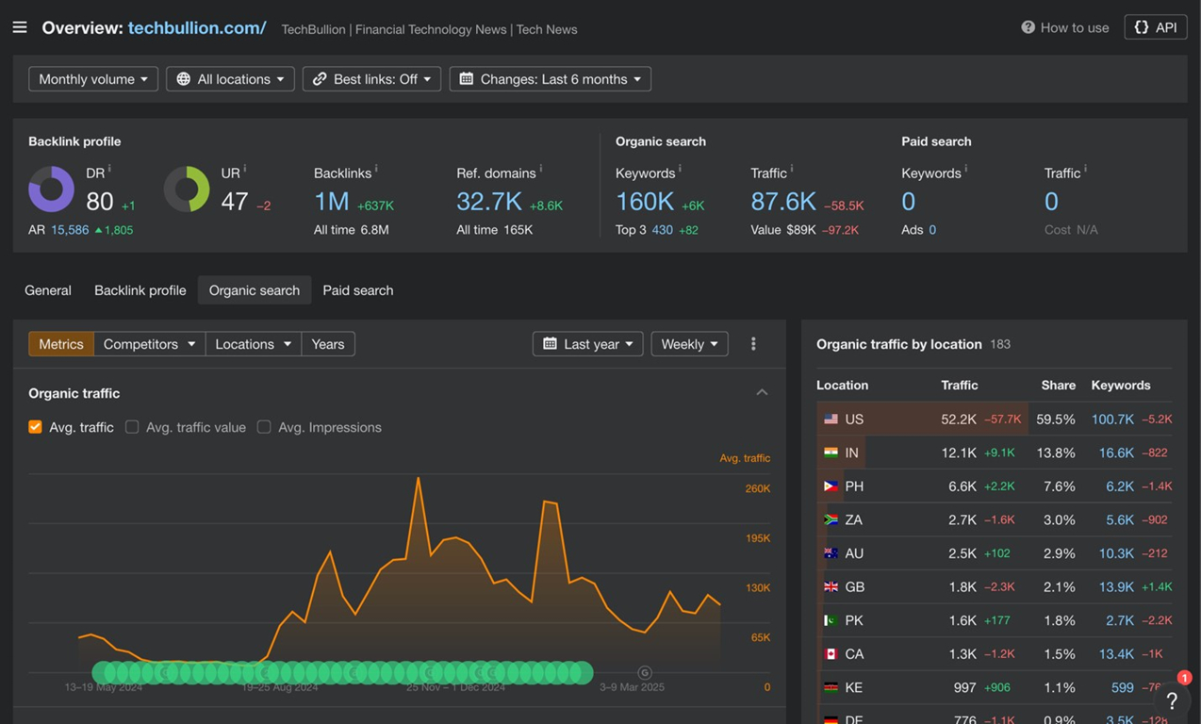Click the Google update marker on chart

[645, 673]
